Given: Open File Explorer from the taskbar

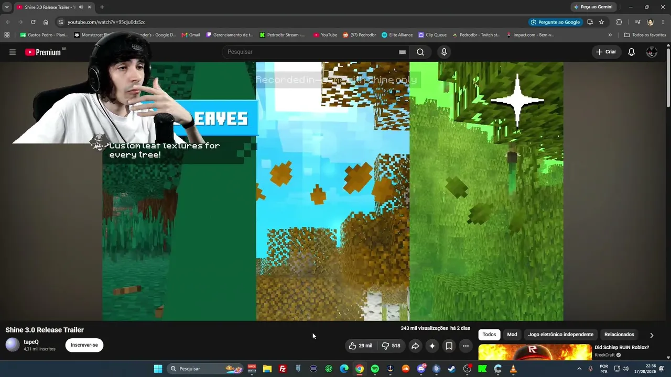Looking at the screenshot, I should tap(267, 369).
